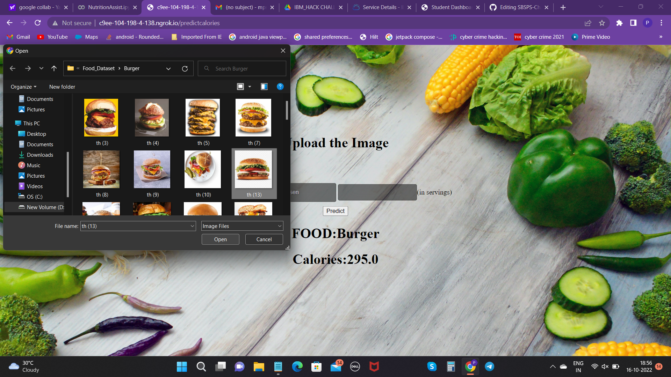Open Microsoft Edge from taskbar
This screenshot has width=671, height=377.
297,367
